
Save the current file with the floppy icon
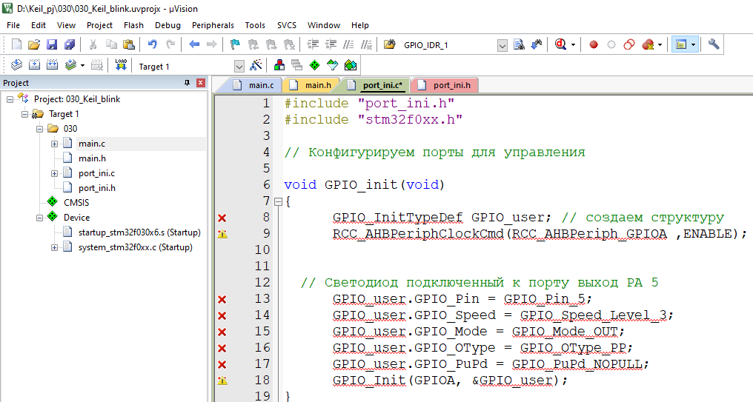[52, 44]
